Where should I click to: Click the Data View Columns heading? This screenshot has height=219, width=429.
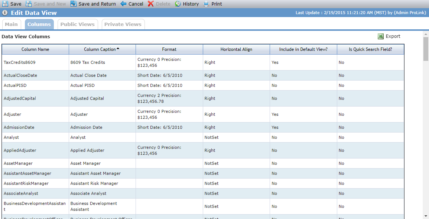point(26,37)
